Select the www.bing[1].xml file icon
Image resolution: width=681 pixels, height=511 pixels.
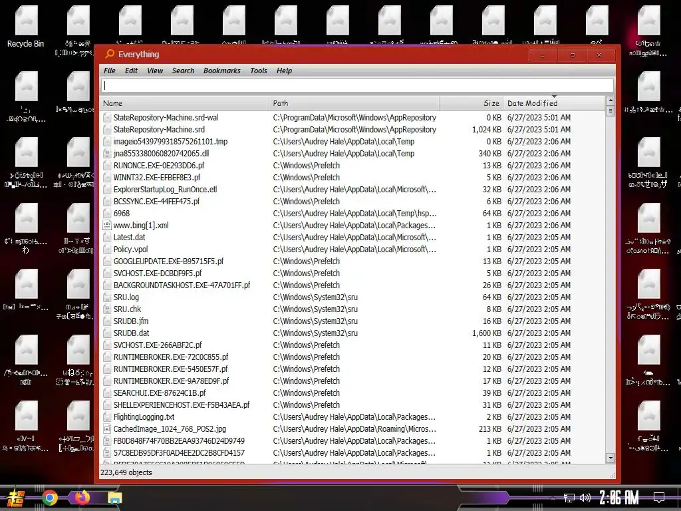107,225
